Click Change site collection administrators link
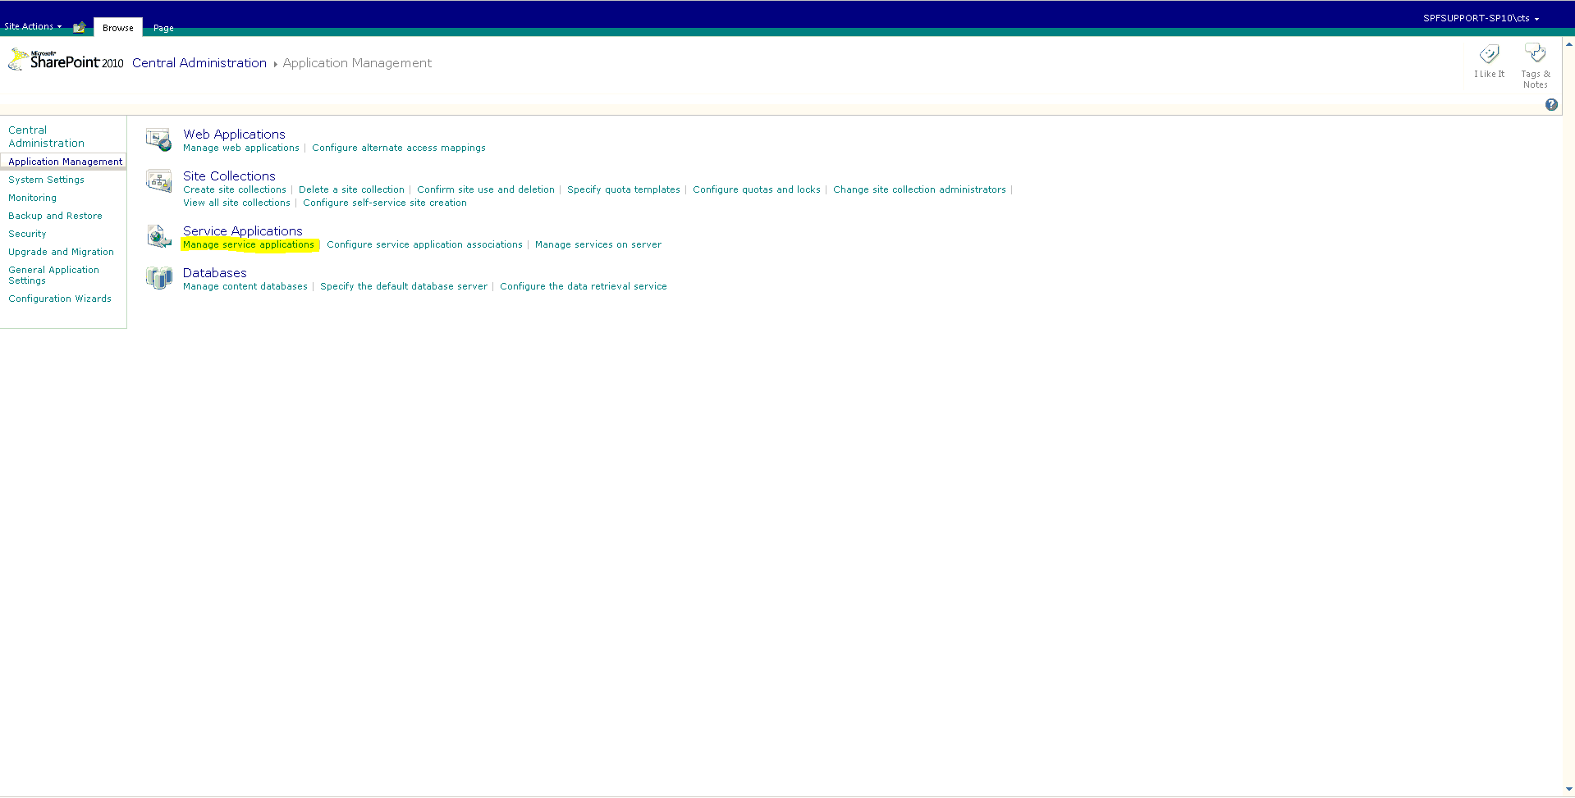The image size is (1575, 798). [919, 189]
